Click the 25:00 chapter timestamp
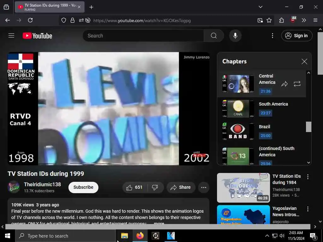The width and height of the screenshot is (323, 242). (265, 135)
